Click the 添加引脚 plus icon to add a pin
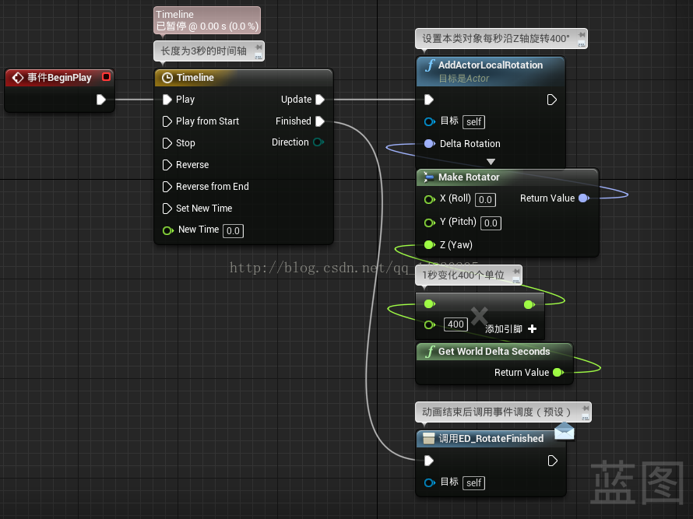Viewport: 693px width, 519px height. click(532, 329)
